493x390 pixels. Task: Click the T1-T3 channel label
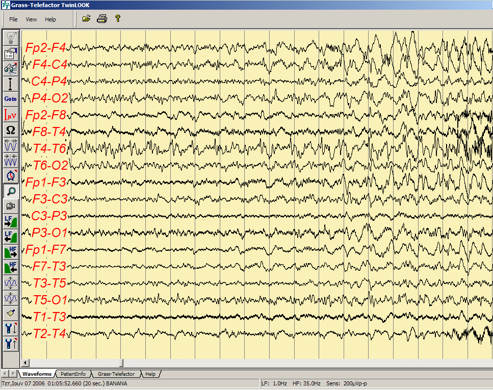[49, 317]
